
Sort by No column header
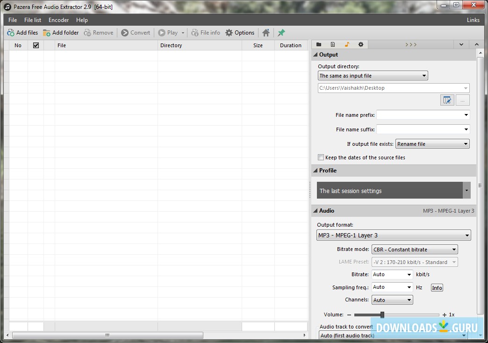[x=18, y=45]
